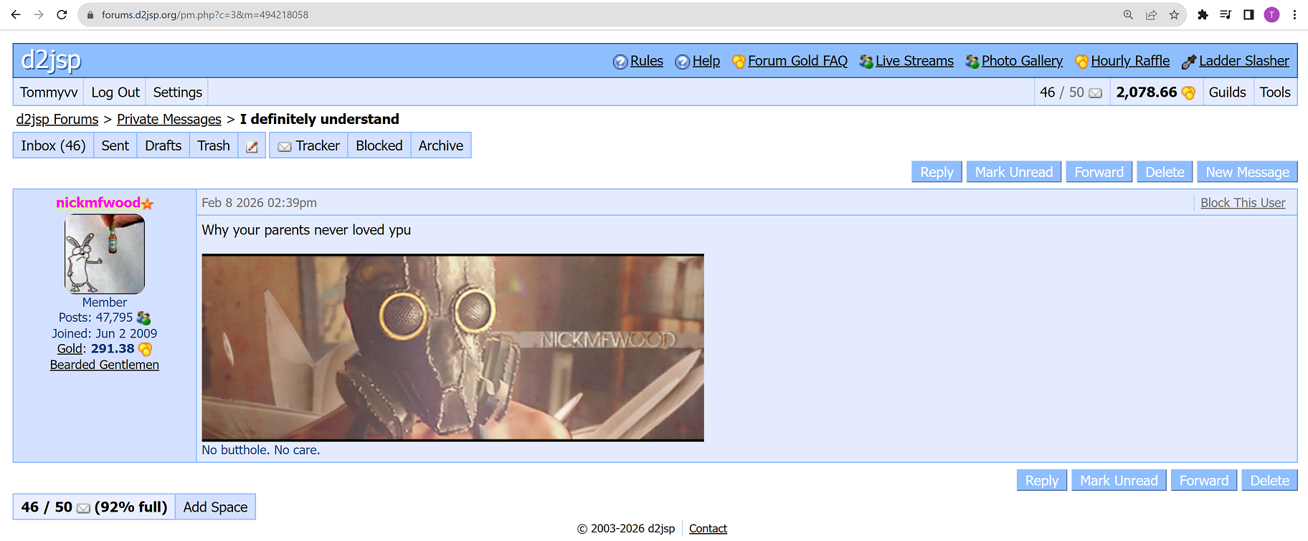1308x541 pixels.
Task: Open the Bearded Gentlemen guild link
Action: [x=105, y=365]
